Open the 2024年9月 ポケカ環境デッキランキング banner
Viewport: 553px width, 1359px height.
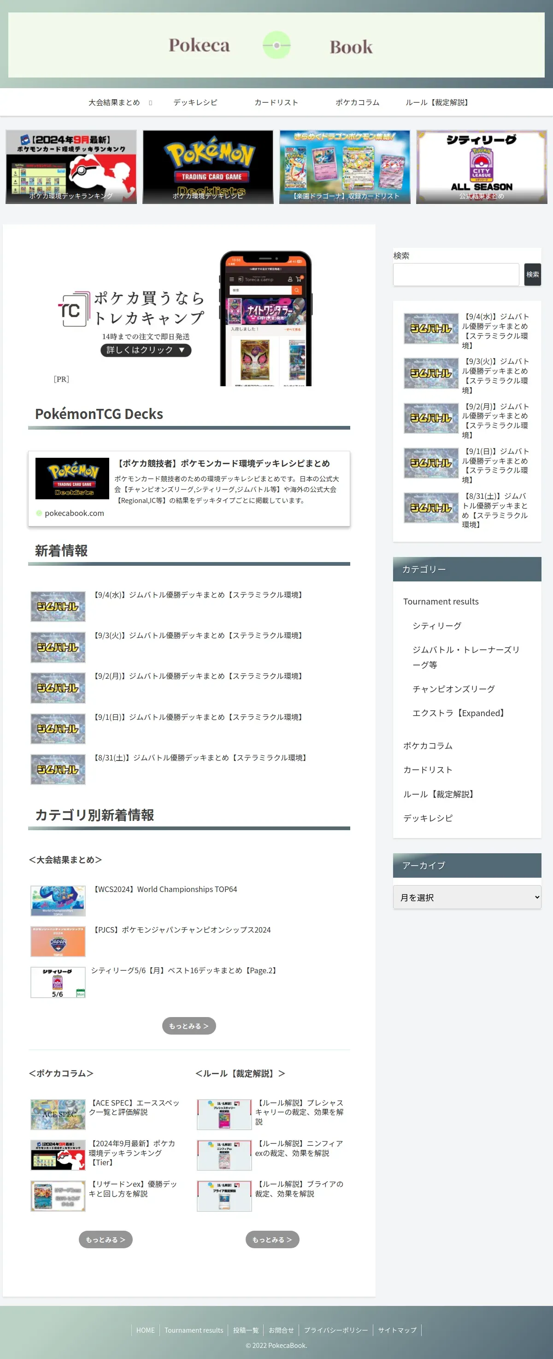(71, 167)
